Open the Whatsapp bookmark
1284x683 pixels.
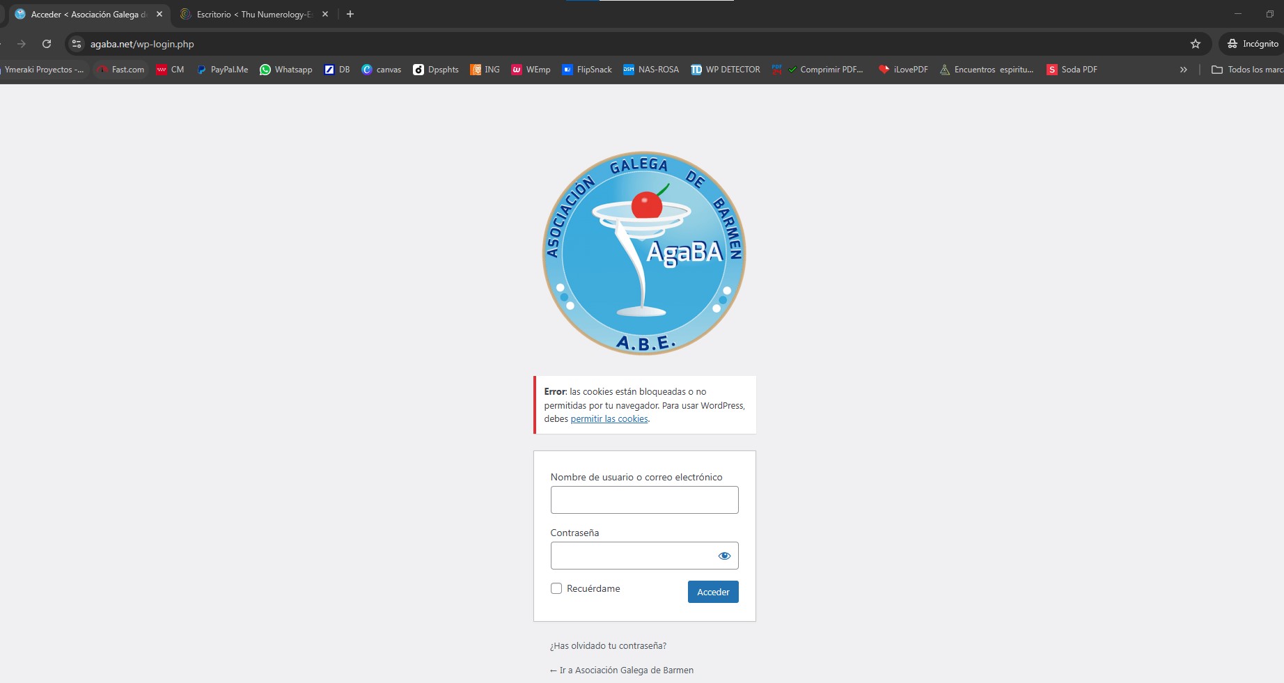click(x=286, y=70)
